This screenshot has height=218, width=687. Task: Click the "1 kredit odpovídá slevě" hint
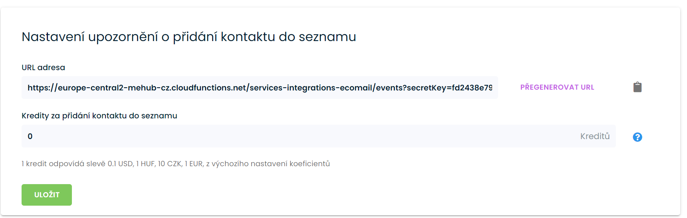tap(63, 164)
